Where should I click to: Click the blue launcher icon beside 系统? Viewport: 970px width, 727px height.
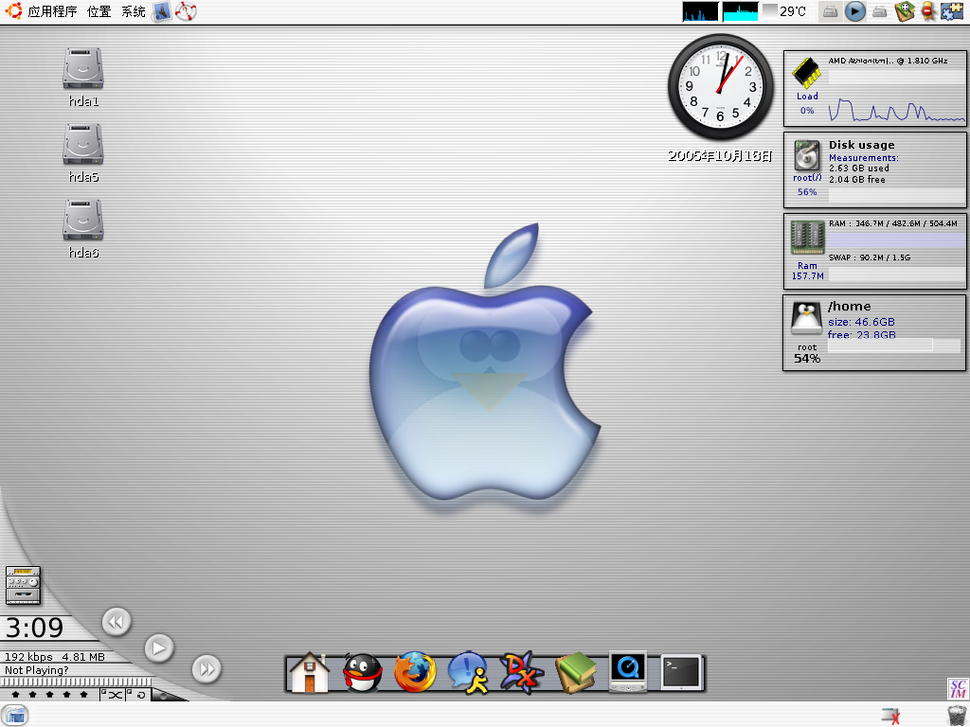(162, 11)
